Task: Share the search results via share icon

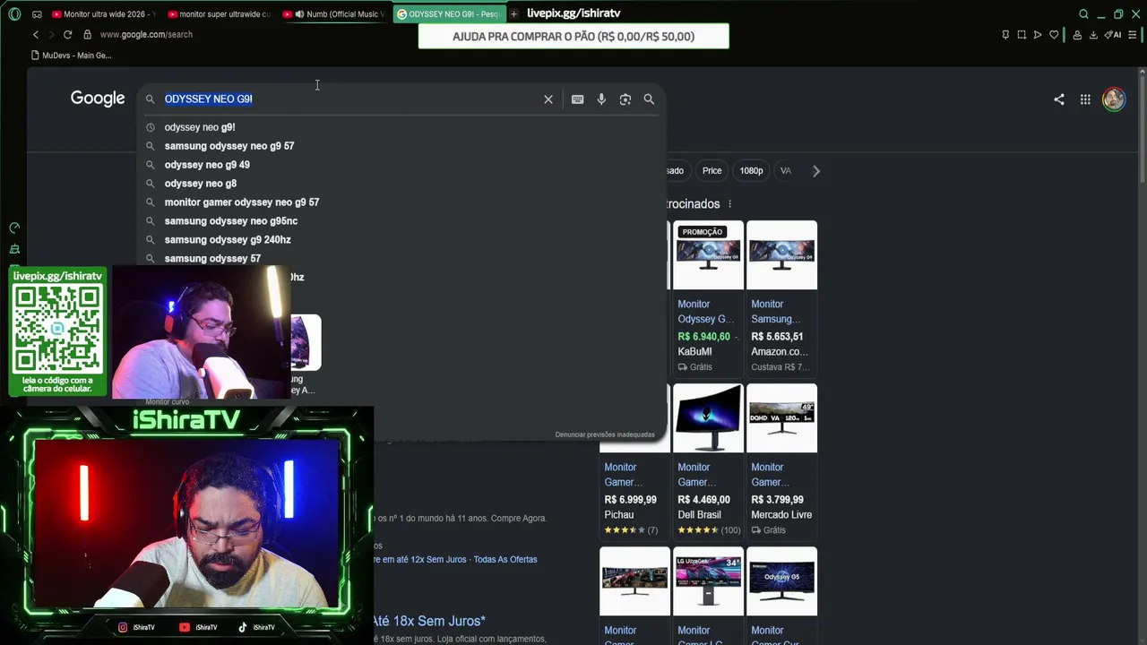Action: pyautogui.click(x=1059, y=99)
